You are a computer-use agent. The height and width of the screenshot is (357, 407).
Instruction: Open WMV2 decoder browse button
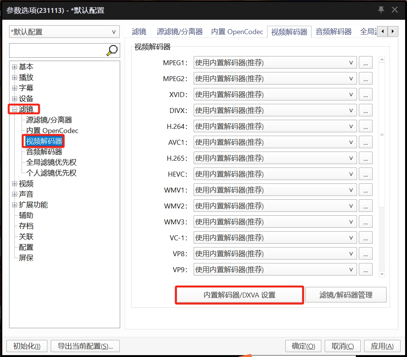pos(365,206)
